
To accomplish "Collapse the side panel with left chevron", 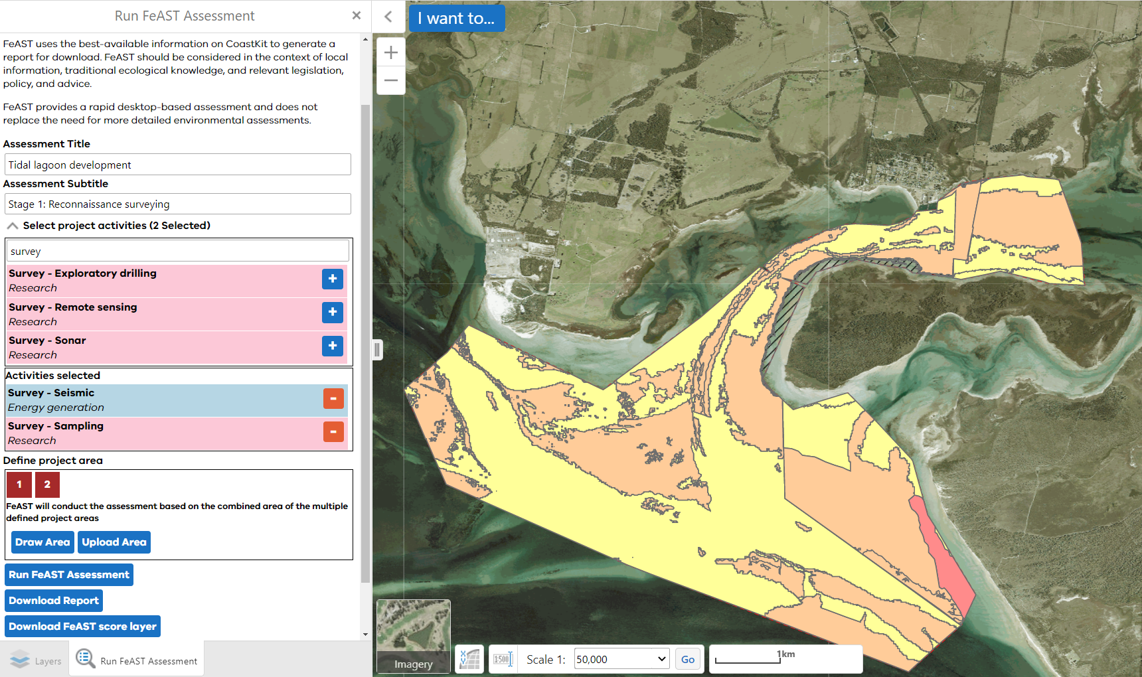I will pos(388,17).
